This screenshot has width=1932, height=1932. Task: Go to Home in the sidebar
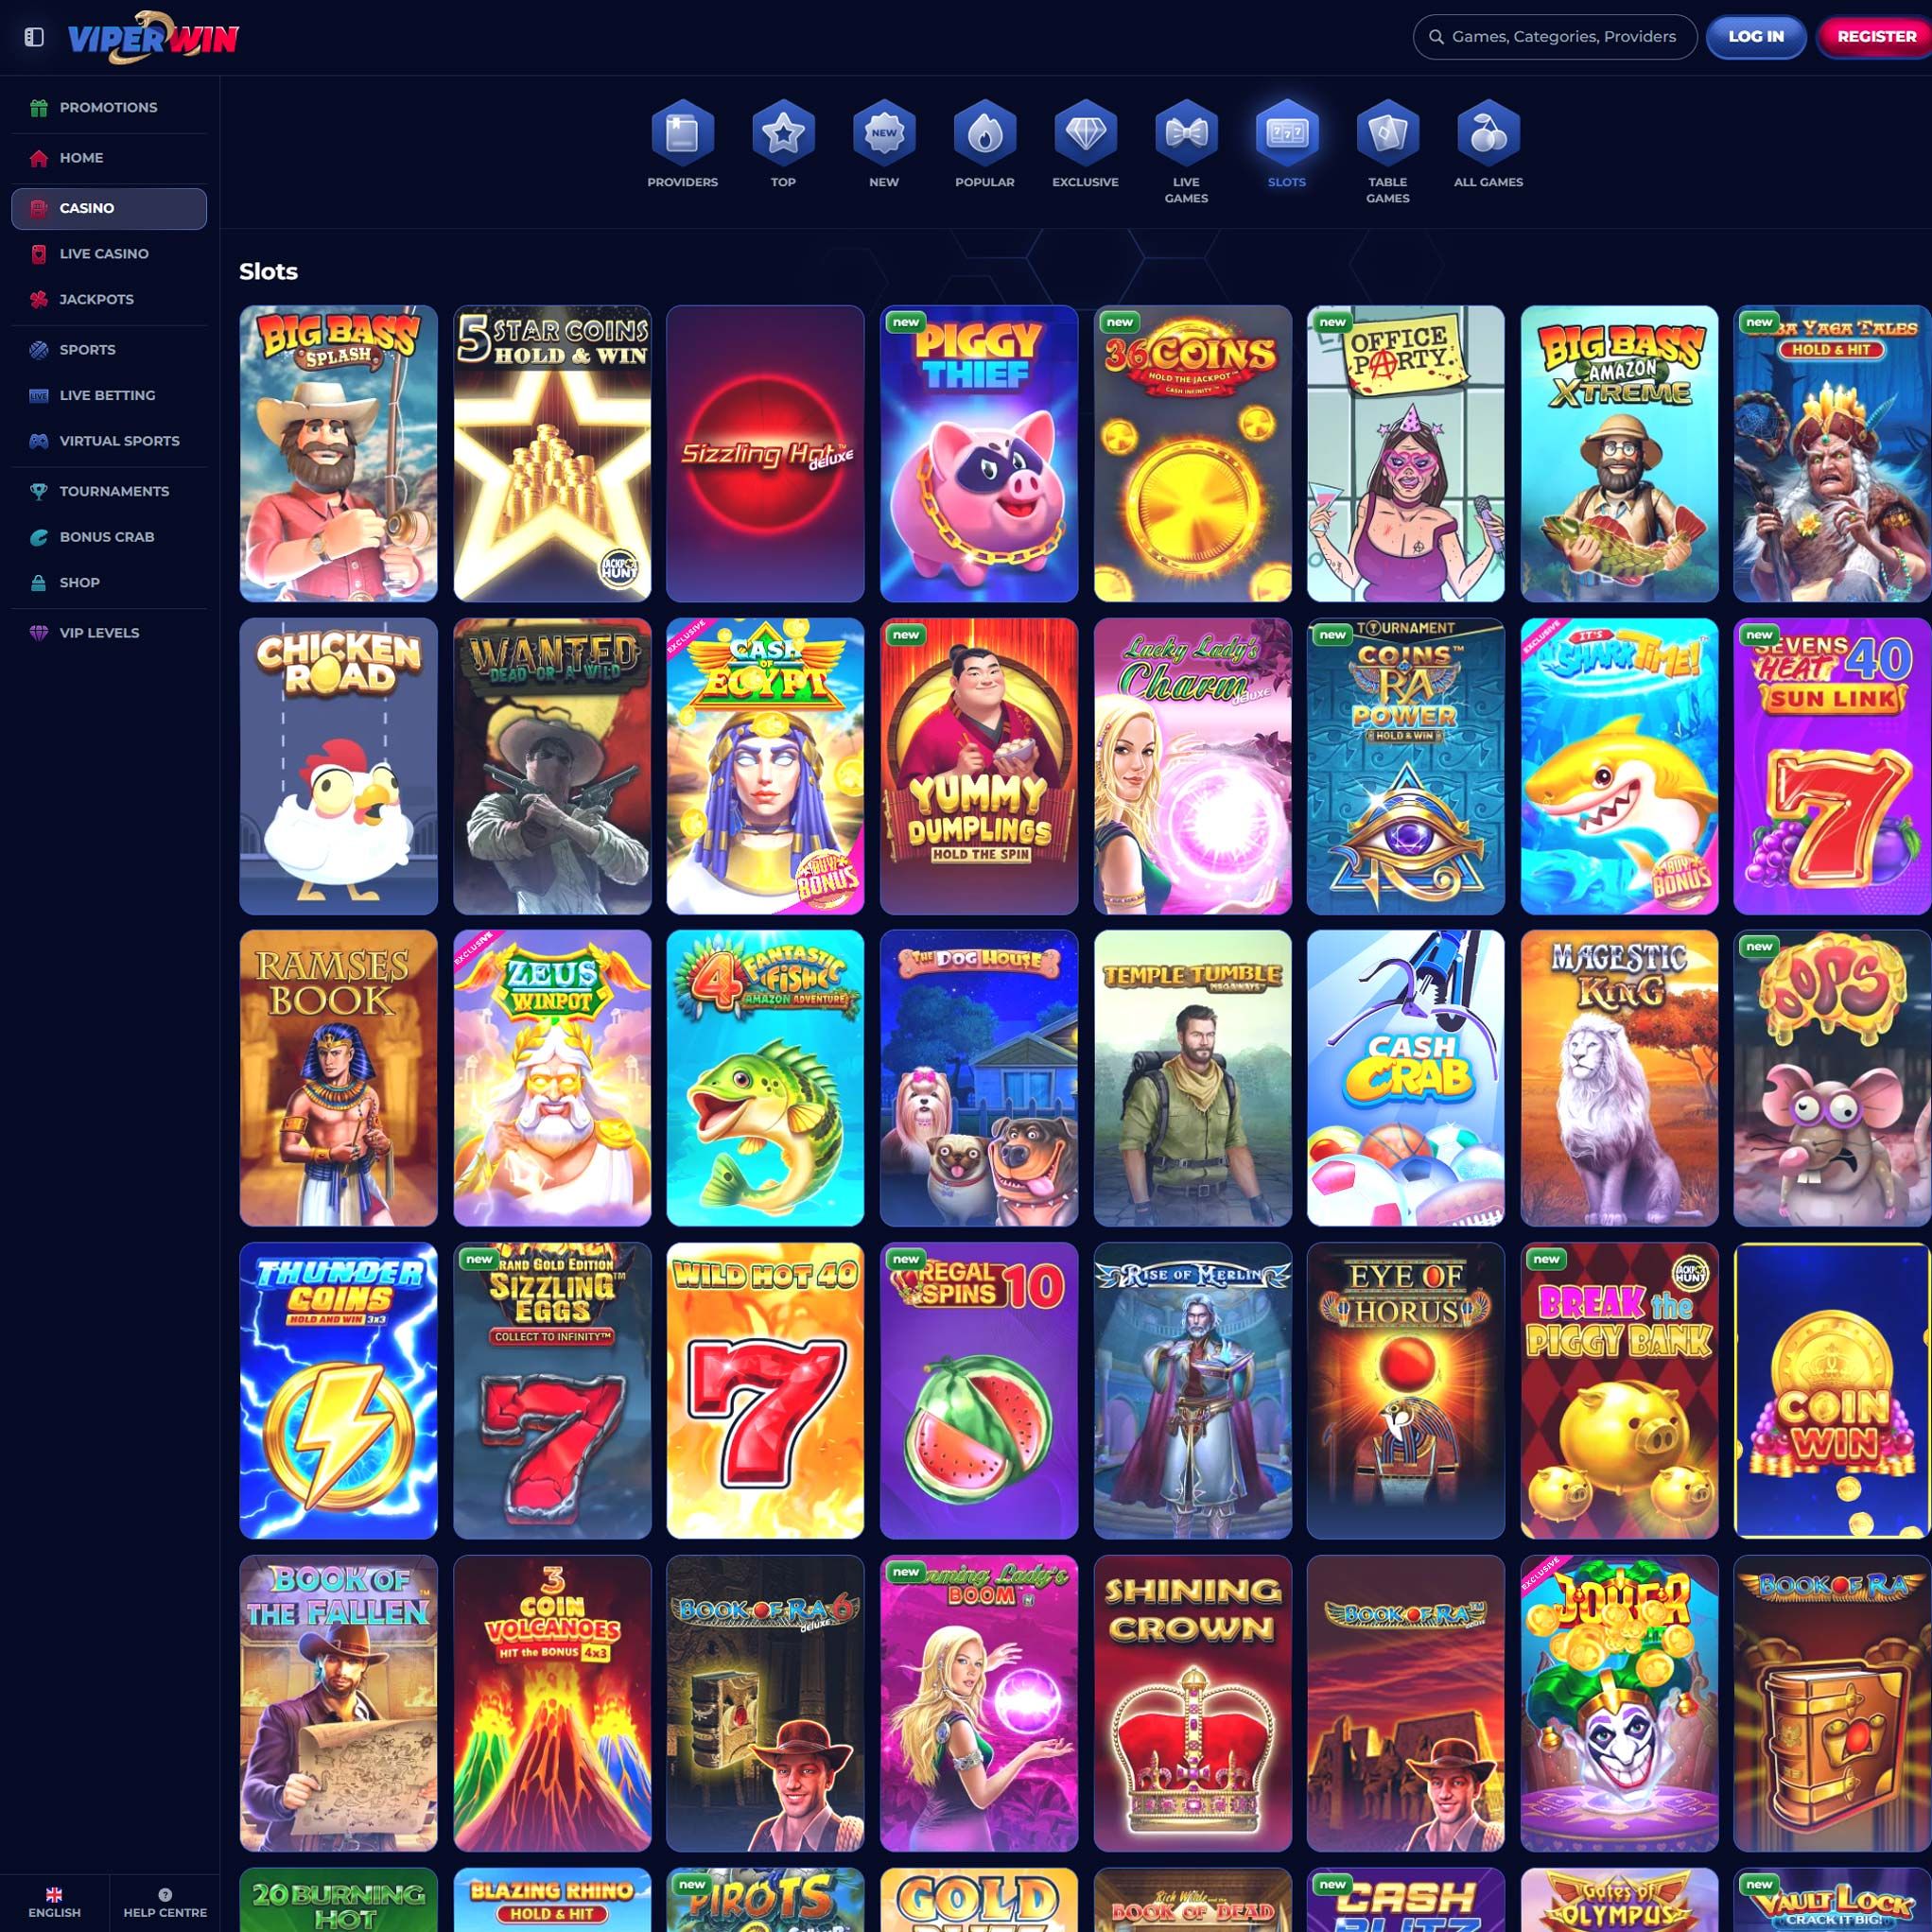click(x=109, y=158)
